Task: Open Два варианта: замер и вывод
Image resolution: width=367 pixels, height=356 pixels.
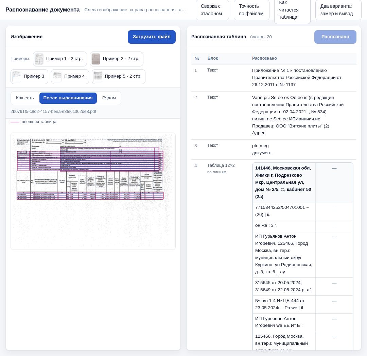Action: click(x=338, y=10)
